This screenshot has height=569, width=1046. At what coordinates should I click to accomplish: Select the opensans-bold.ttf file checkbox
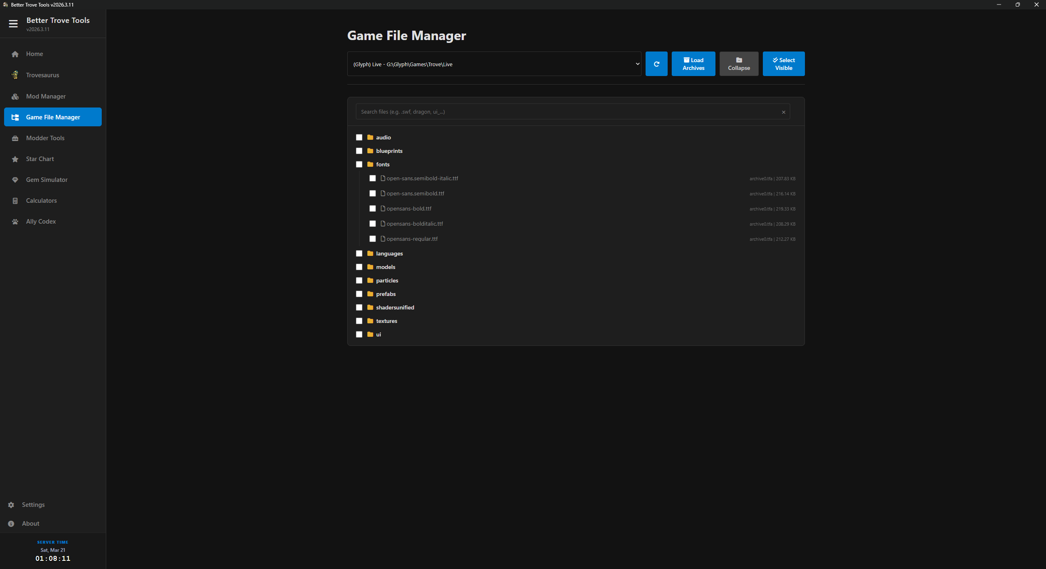372,208
